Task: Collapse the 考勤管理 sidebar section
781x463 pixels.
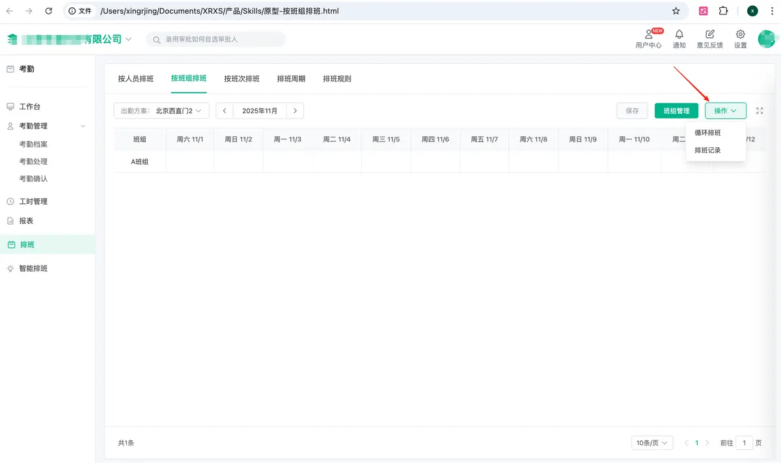Action: pyautogui.click(x=83, y=126)
